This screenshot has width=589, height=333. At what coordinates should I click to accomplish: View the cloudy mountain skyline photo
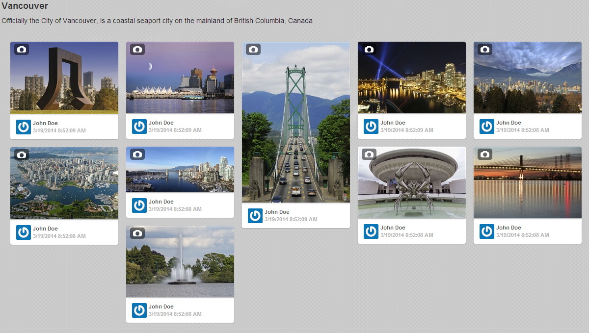coord(528,77)
